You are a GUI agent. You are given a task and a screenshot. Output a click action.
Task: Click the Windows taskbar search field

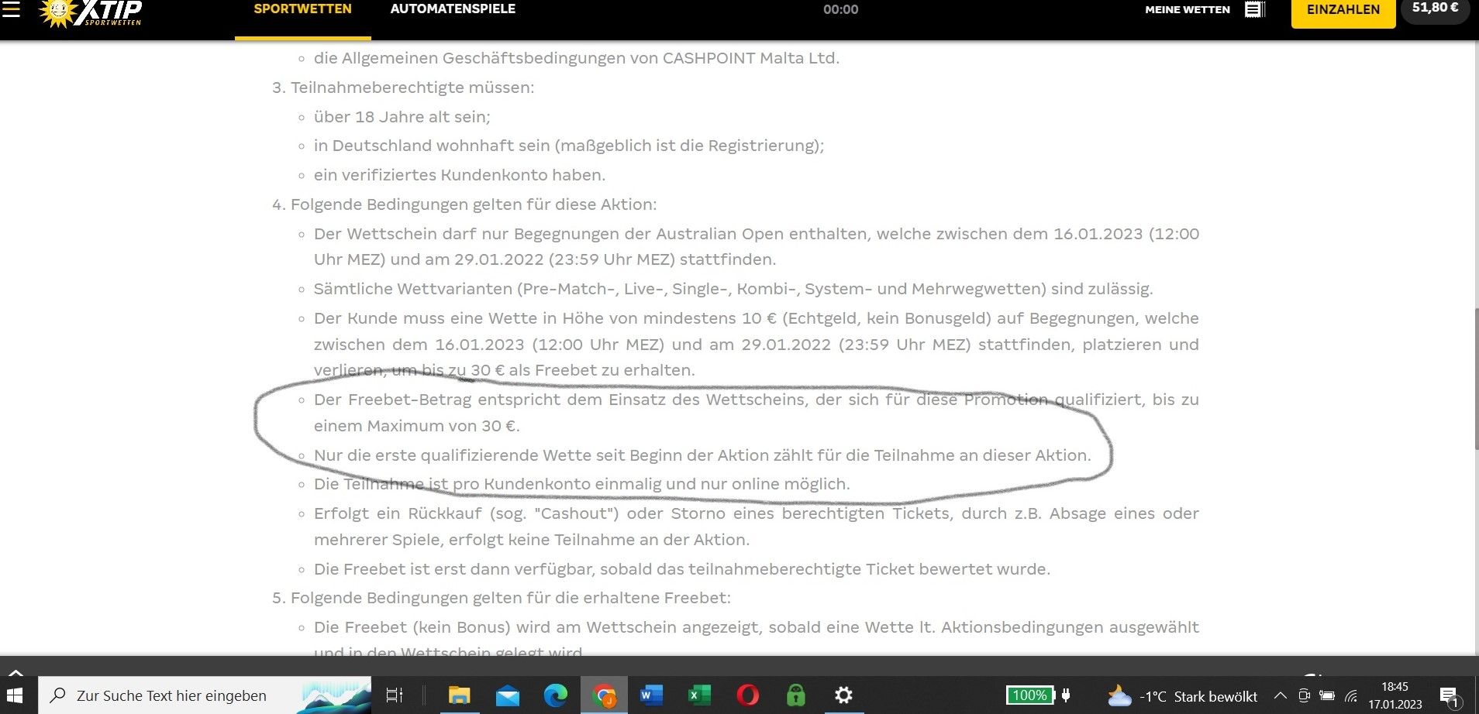tap(172, 695)
